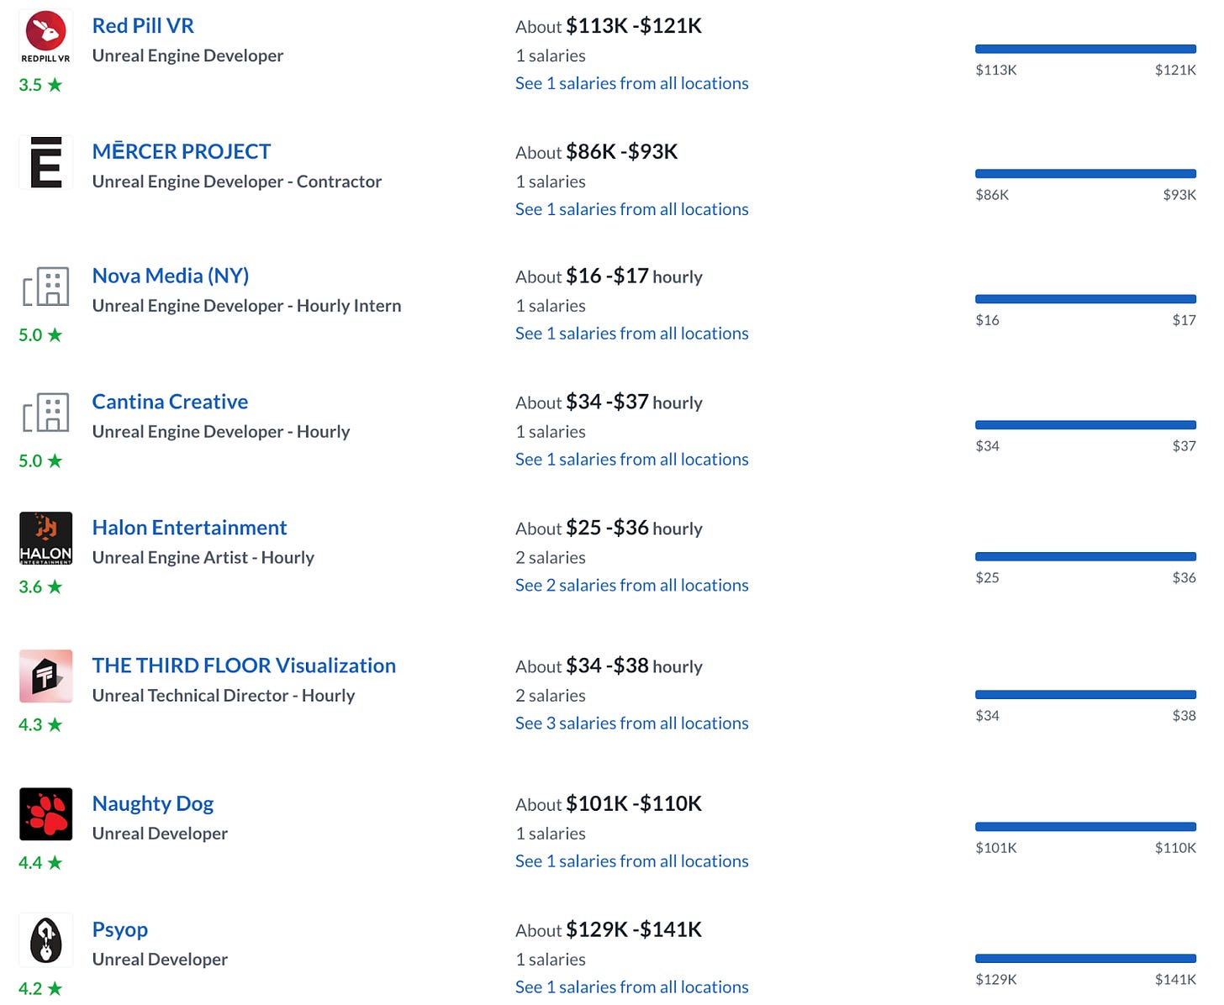Open the Halon Entertainment logo
This screenshot has height=1005, width=1224.
point(45,539)
